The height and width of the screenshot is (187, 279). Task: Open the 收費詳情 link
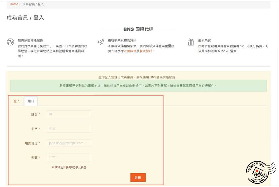[x=130, y=51]
